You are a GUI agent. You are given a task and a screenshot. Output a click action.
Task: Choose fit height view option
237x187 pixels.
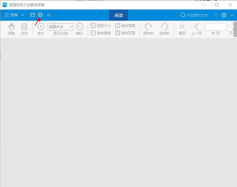coord(125,26)
